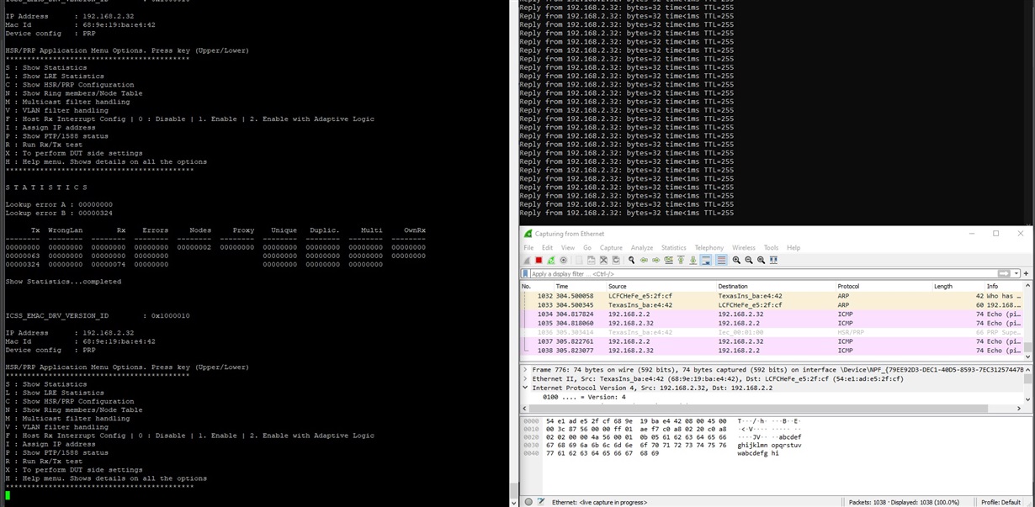Go forward in packet history arrow
Image resolution: width=1035 pixels, height=507 pixels.
(655, 261)
